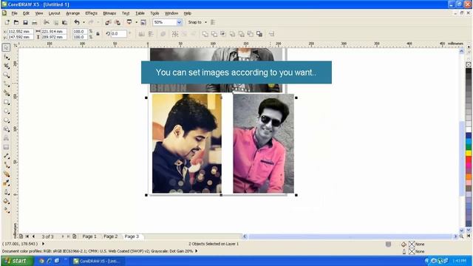Click the object width input field
The width and height of the screenshot is (473, 266).
pyautogui.click(x=53, y=31)
